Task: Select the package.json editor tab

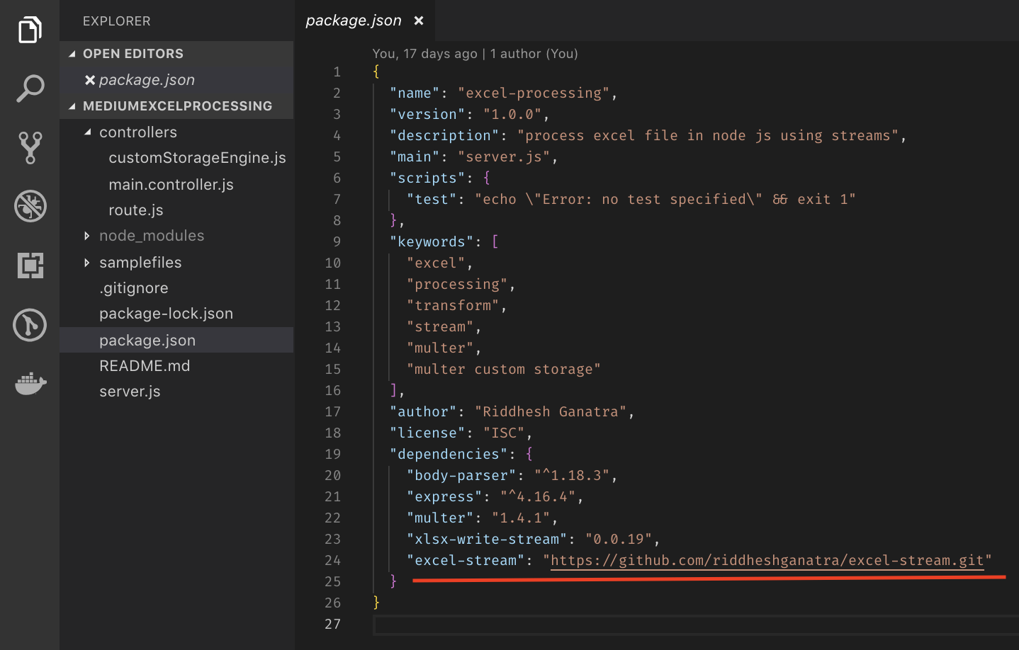Action: 353,21
